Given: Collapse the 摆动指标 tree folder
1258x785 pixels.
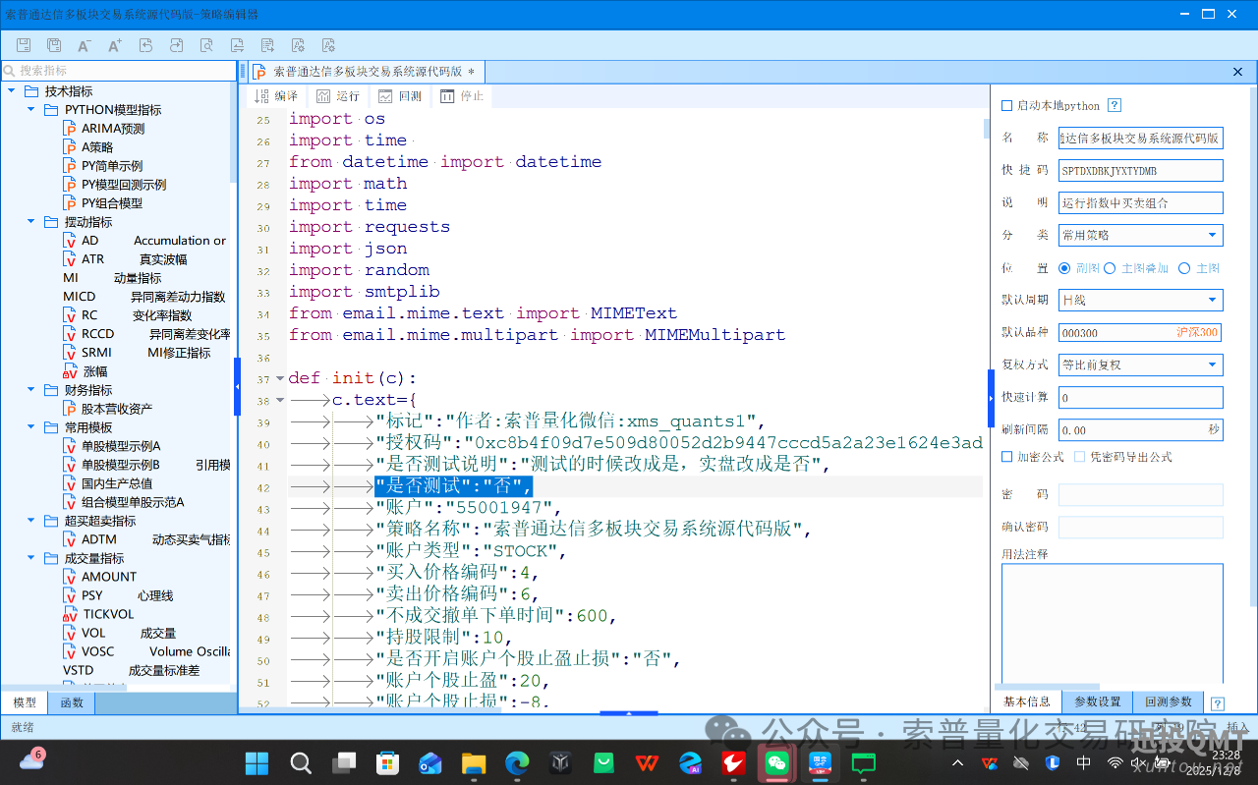Looking at the screenshot, I should coord(30,222).
